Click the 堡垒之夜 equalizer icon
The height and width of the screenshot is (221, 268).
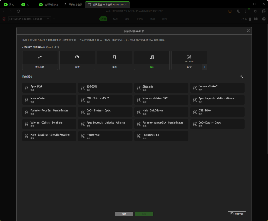(x=139, y=88)
